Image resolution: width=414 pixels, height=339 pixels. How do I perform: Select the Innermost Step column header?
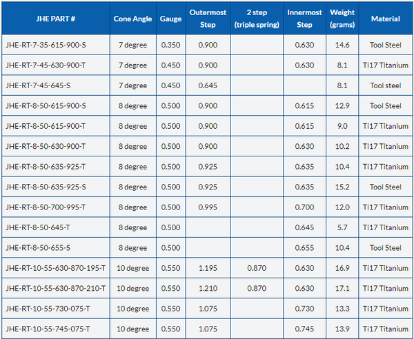(x=304, y=19)
